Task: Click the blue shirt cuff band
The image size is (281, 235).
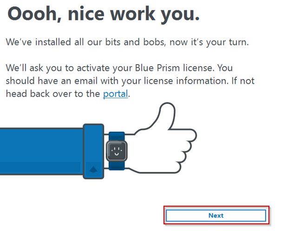Action: (x=93, y=151)
